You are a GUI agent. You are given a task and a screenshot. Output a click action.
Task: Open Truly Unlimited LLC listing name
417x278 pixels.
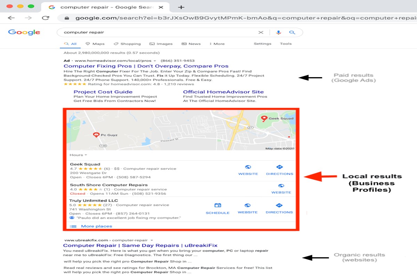(x=93, y=201)
